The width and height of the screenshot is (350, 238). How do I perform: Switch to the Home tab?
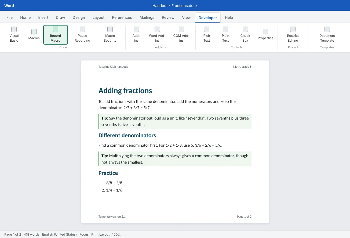tap(25, 17)
